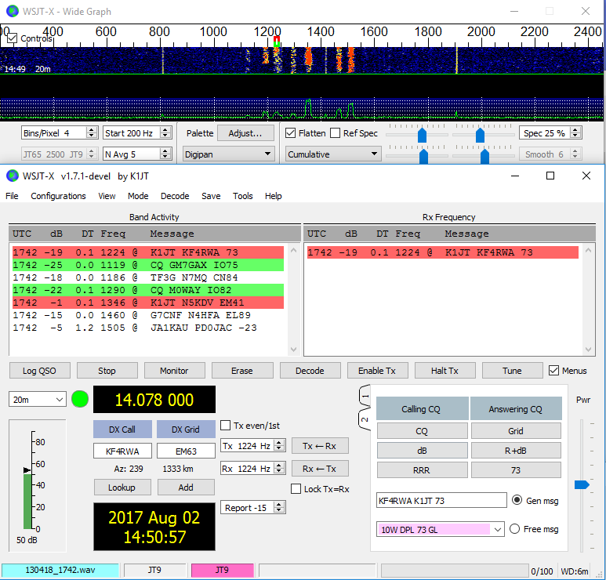
Task: Click the WSJT-X globe icon in main title bar
Action: click(13, 176)
